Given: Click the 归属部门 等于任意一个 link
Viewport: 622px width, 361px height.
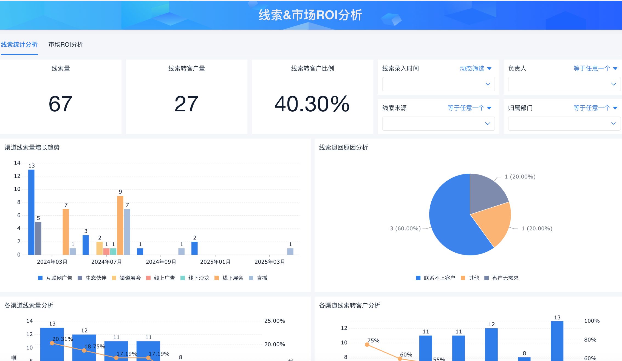Looking at the screenshot, I should coord(592,108).
